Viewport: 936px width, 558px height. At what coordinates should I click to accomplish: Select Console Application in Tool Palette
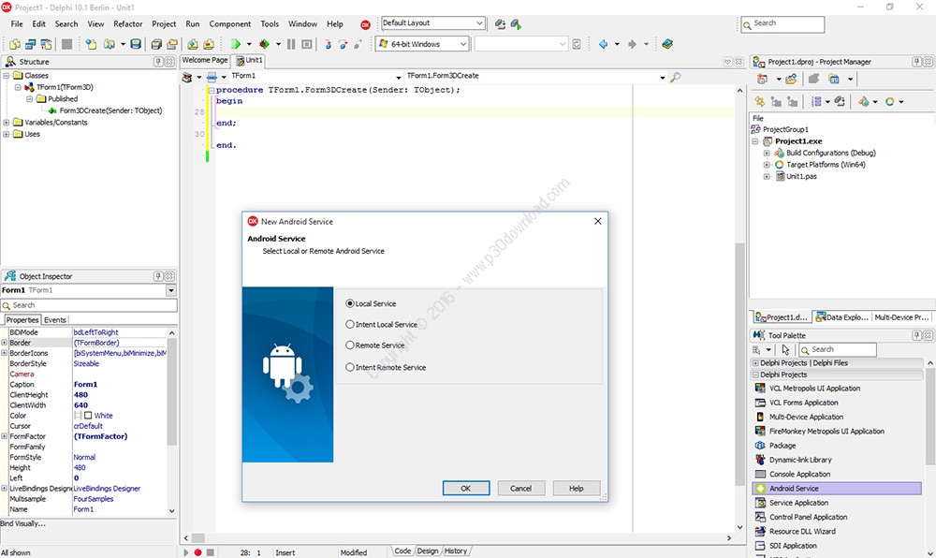799,475
